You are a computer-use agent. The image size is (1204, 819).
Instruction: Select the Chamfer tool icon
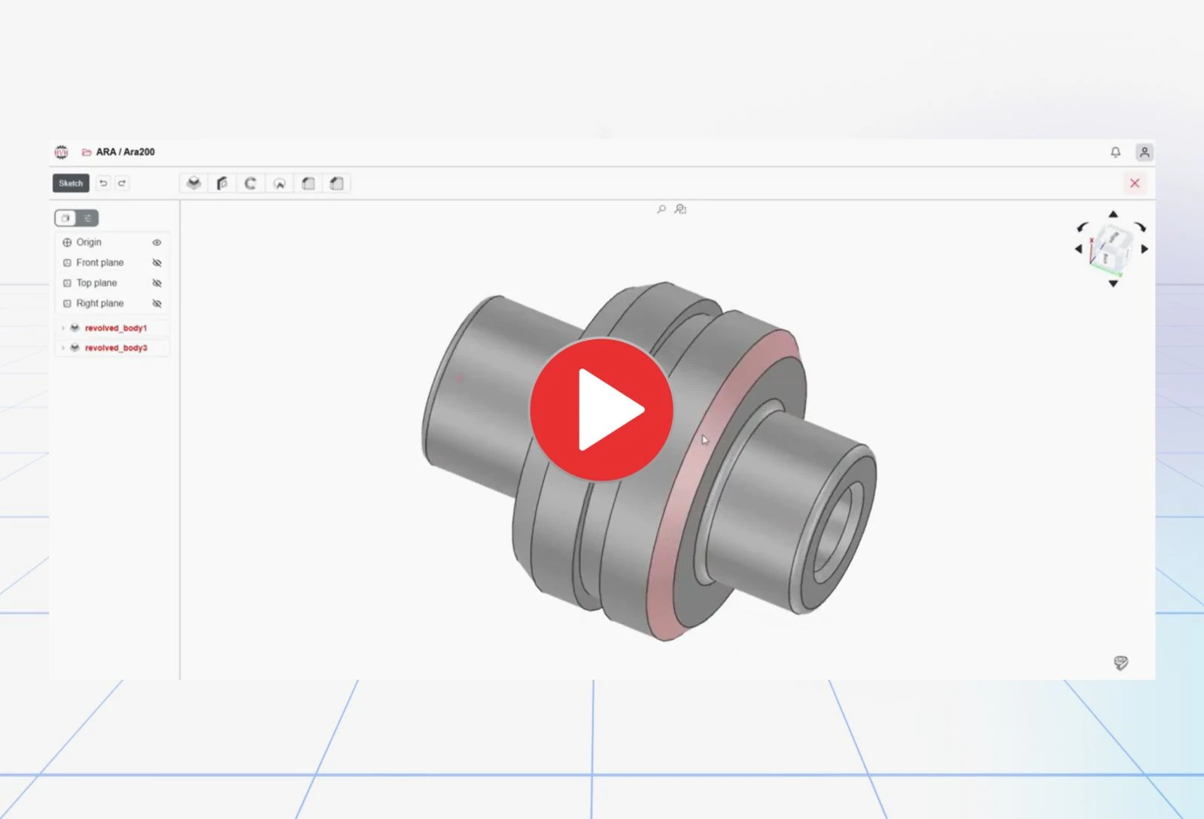336,184
